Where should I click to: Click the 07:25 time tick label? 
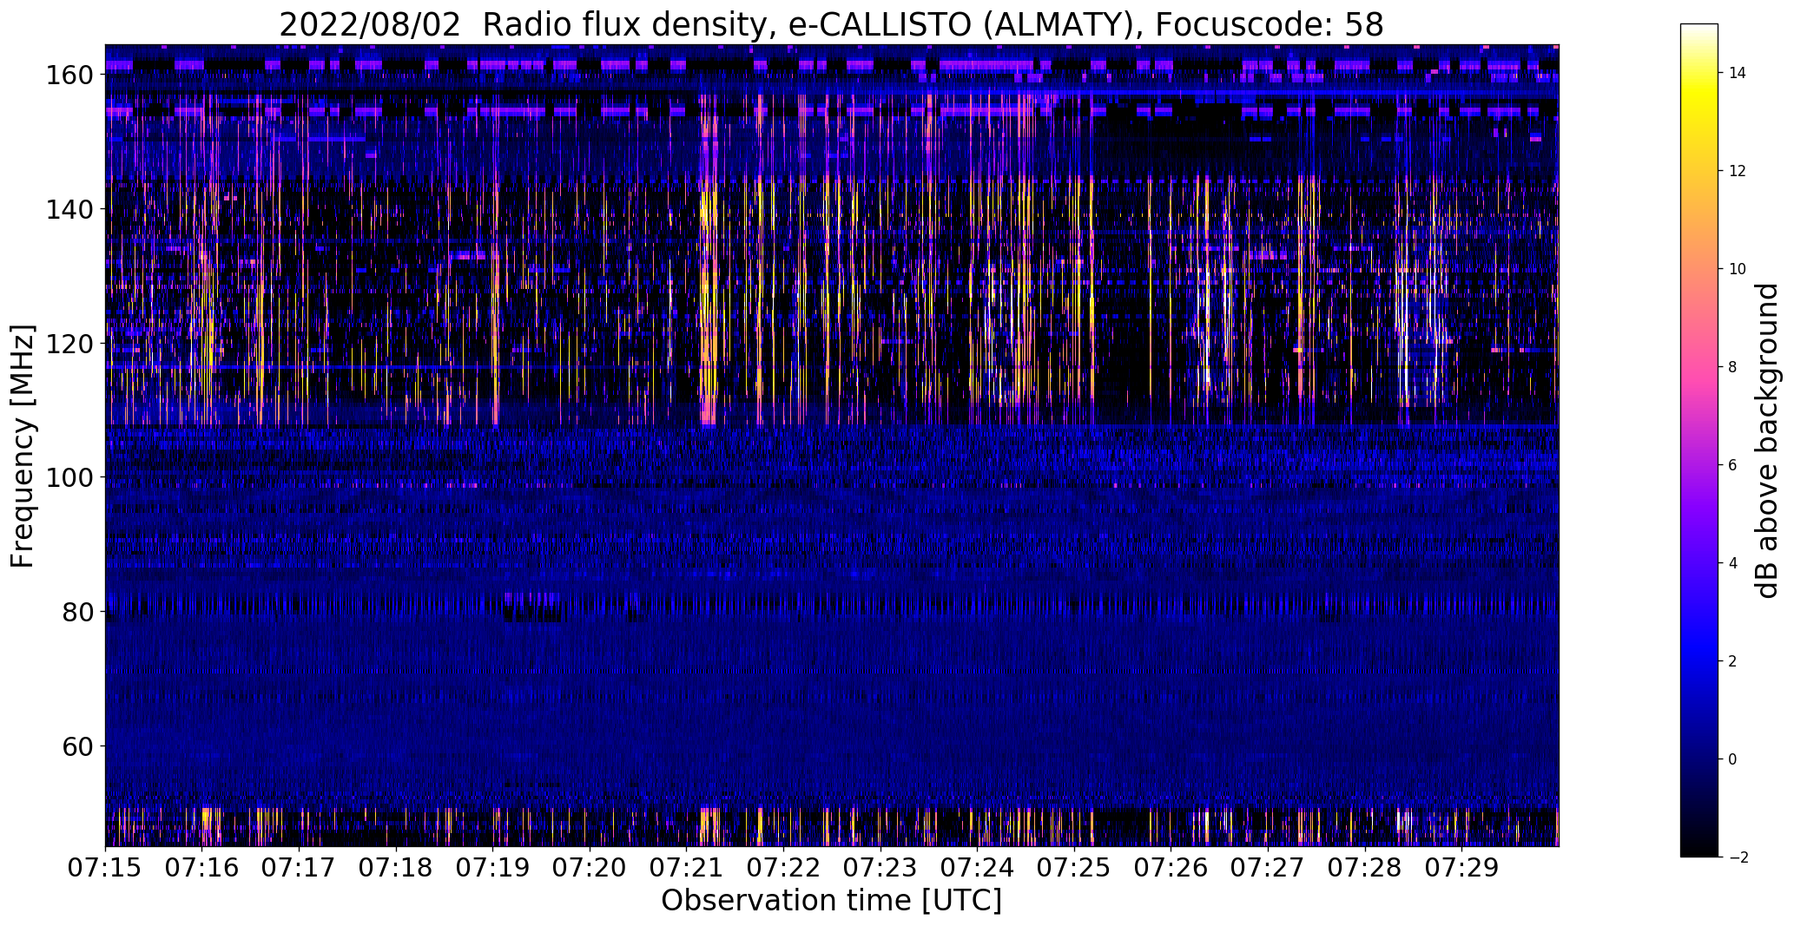[1075, 868]
